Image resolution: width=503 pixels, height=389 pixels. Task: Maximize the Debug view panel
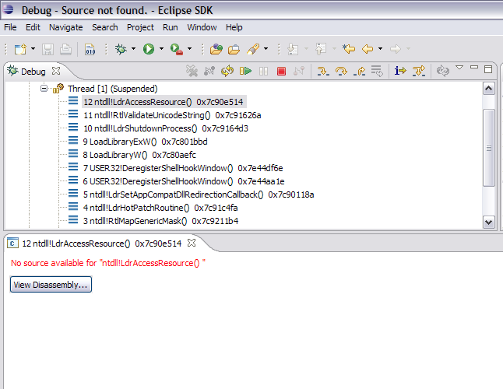click(488, 69)
